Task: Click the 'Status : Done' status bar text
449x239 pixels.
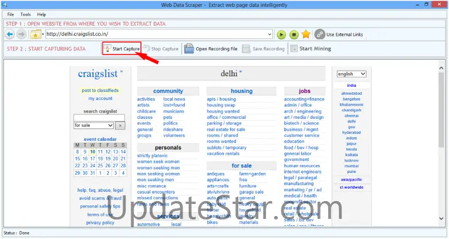Action: 16,233
